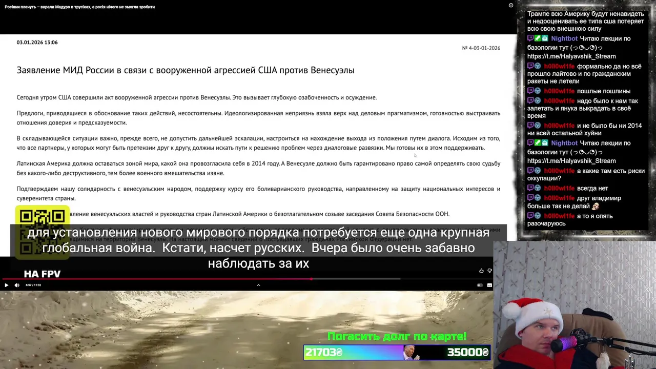Toggle the autoplay switch in player controls
The height and width of the screenshot is (369, 656).
click(x=480, y=285)
